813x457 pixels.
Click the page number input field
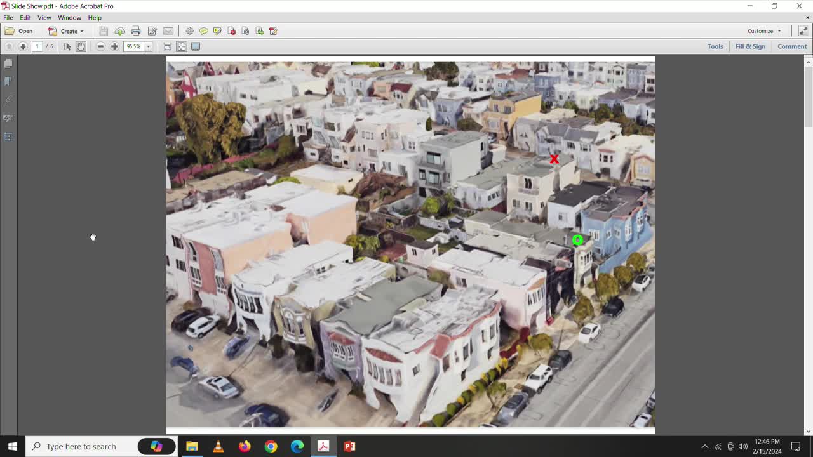coord(37,46)
